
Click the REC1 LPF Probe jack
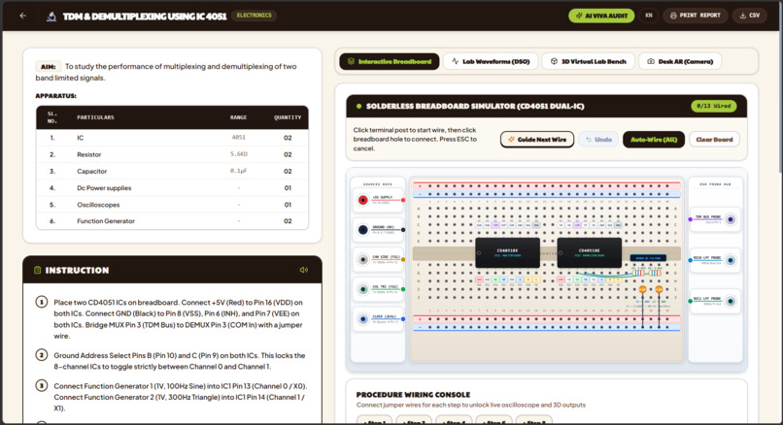(x=731, y=301)
